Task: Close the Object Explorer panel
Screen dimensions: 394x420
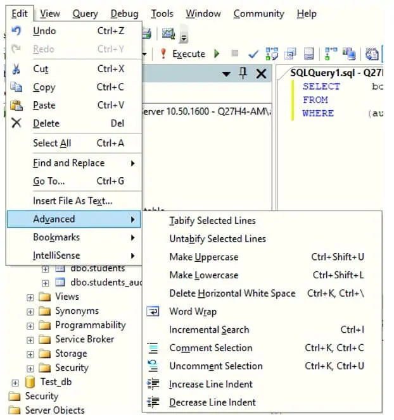Action: click(x=261, y=73)
